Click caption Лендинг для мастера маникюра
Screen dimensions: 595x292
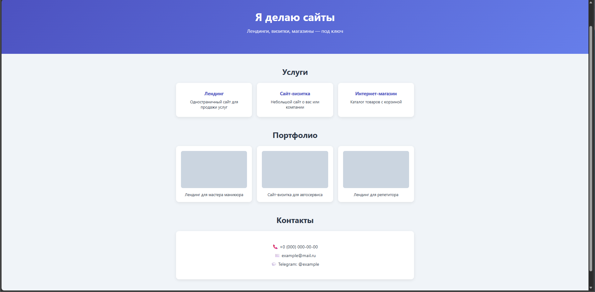click(214, 195)
